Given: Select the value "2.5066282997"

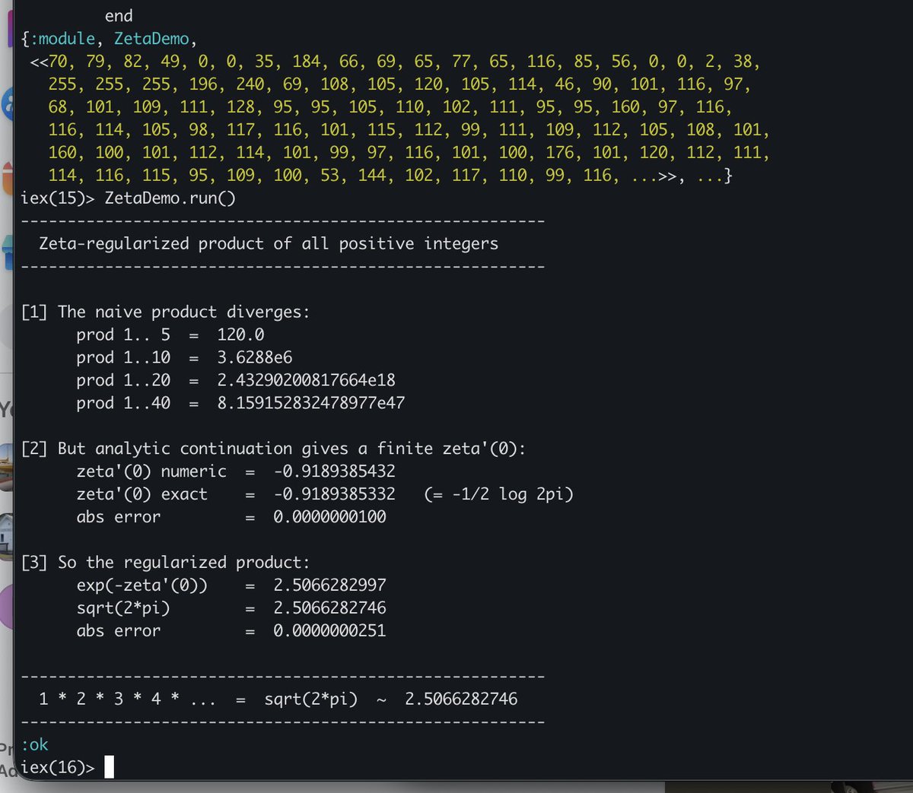Looking at the screenshot, I should pyautogui.click(x=330, y=585).
